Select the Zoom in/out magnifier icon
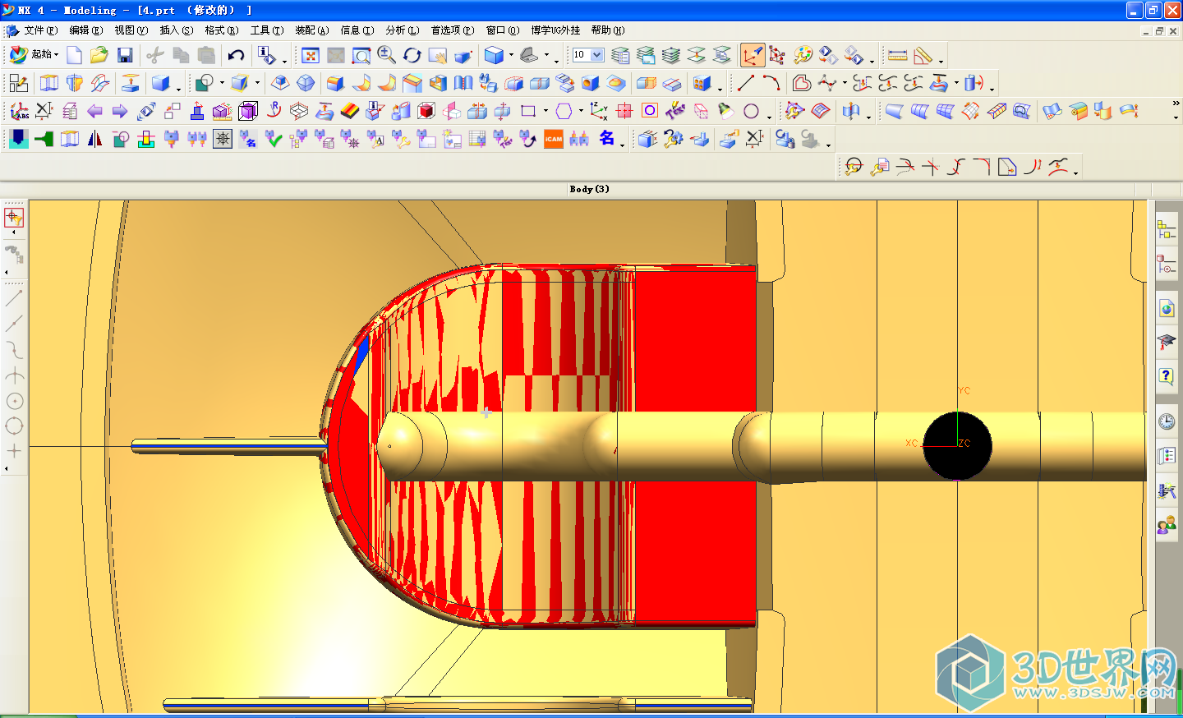Viewport: 1183px width, 718px height. click(387, 55)
